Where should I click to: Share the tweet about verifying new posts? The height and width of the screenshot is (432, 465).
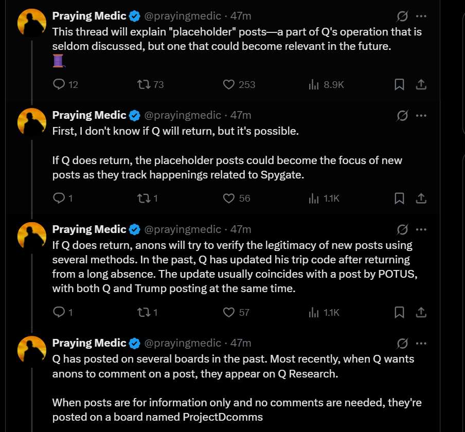421,312
